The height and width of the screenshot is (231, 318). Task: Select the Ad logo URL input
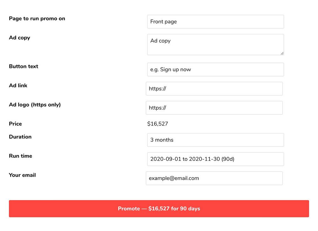pos(214,108)
